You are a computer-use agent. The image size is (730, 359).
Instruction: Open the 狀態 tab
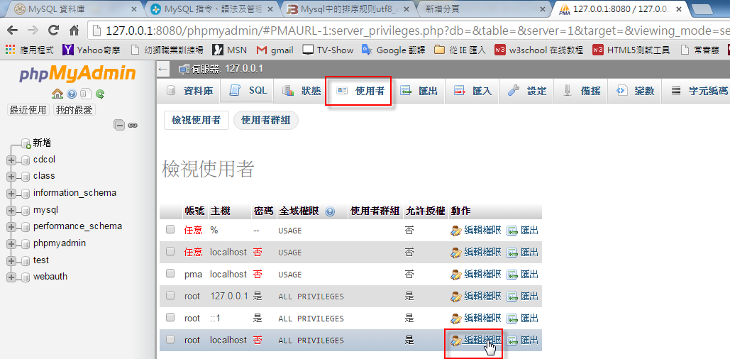(x=302, y=91)
